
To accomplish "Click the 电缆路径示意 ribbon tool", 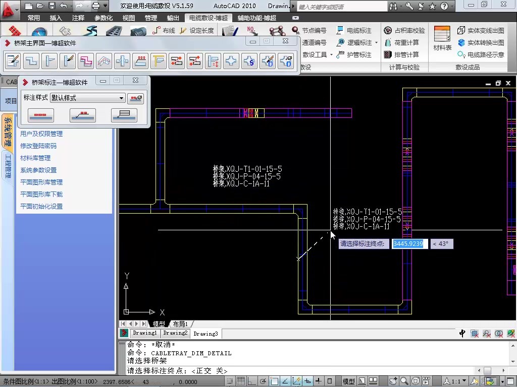I will pos(481,54).
